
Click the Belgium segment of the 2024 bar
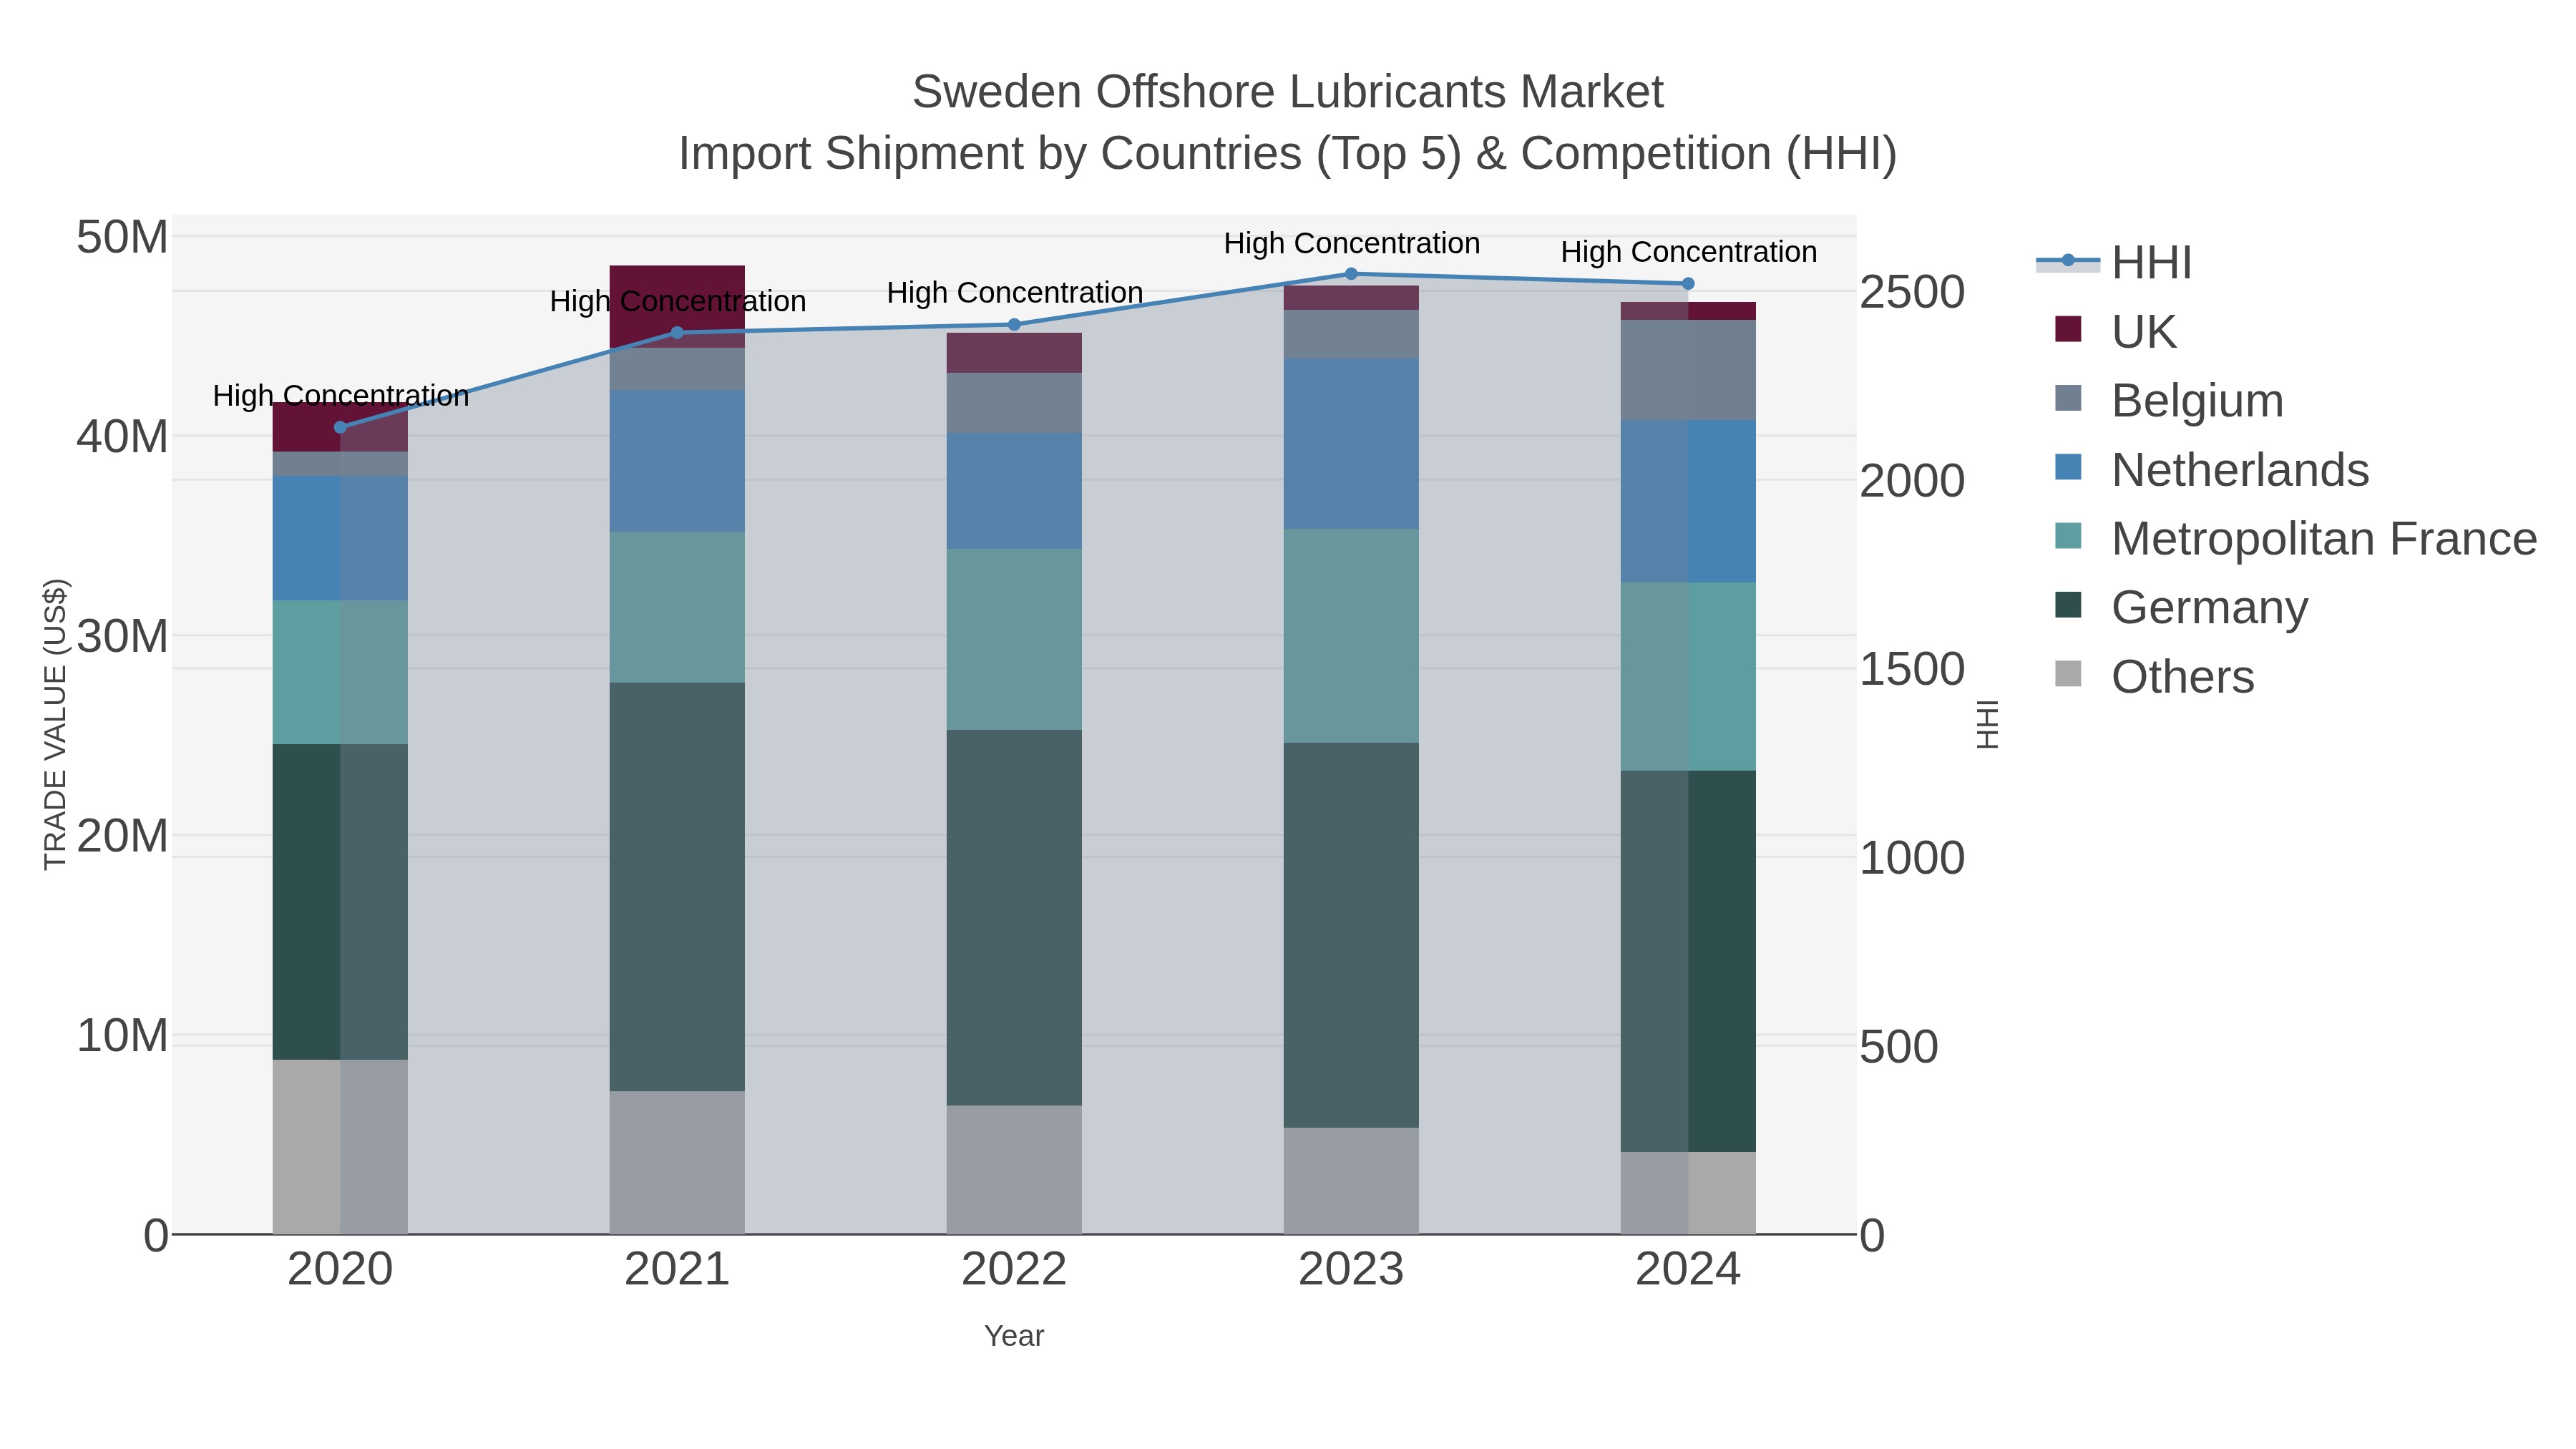(x=1688, y=370)
